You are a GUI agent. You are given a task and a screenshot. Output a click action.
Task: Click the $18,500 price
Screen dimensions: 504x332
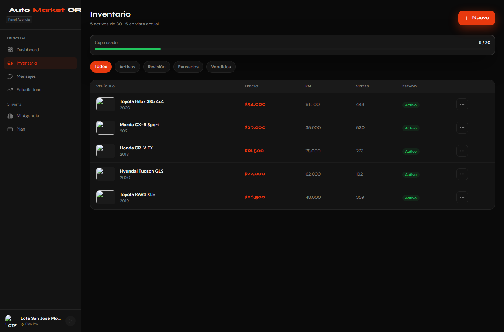click(254, 151)
